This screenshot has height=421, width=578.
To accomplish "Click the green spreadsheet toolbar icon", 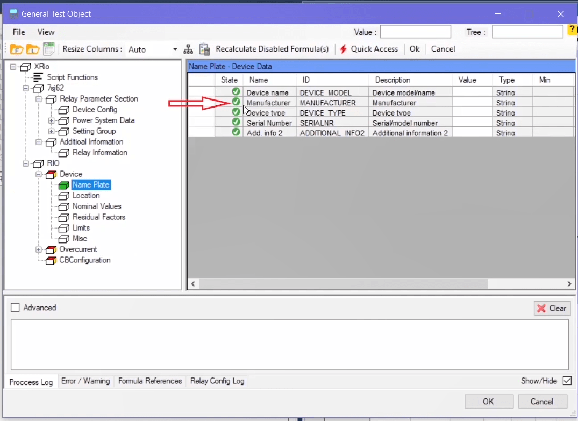I will [x=49, y=49].
